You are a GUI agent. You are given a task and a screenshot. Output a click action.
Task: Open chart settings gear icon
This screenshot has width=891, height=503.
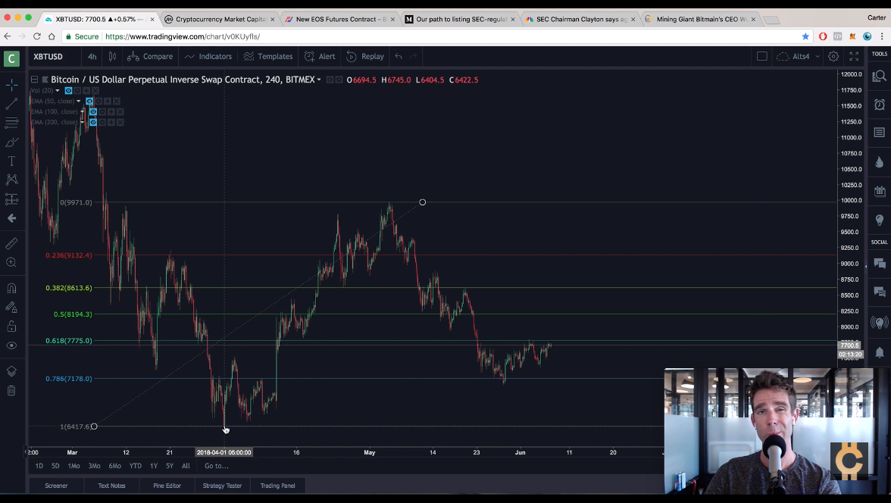833,56
